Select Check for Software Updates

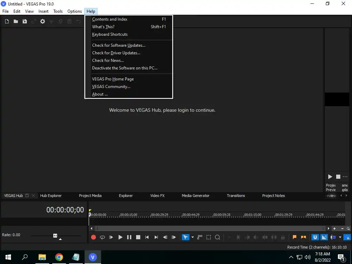[x=129, y=45]
